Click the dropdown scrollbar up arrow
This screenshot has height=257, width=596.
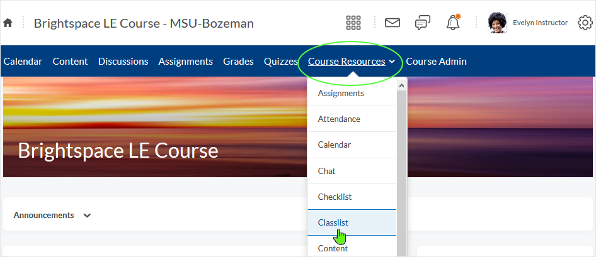click(x=401, y=86)
